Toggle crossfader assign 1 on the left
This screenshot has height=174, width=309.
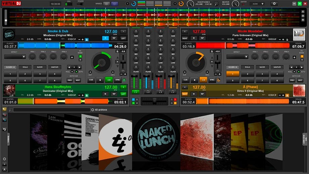point(133,99)
